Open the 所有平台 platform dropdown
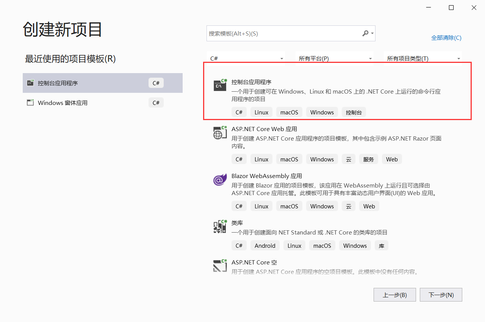This screenshot has height=322, width=485. pos(335,58)
